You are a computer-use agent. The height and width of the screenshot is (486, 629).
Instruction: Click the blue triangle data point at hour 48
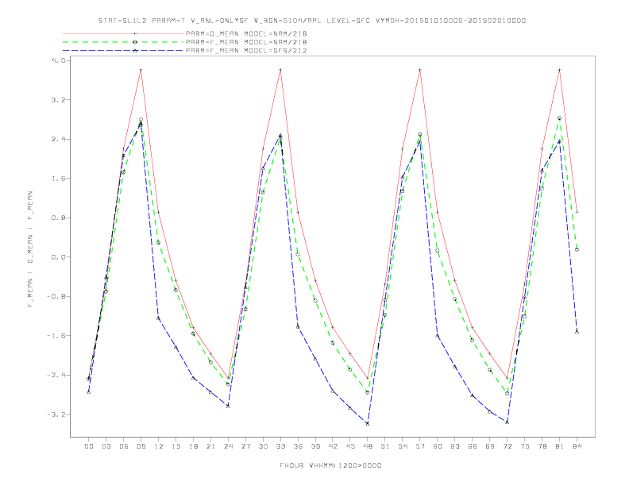[368, 423]
